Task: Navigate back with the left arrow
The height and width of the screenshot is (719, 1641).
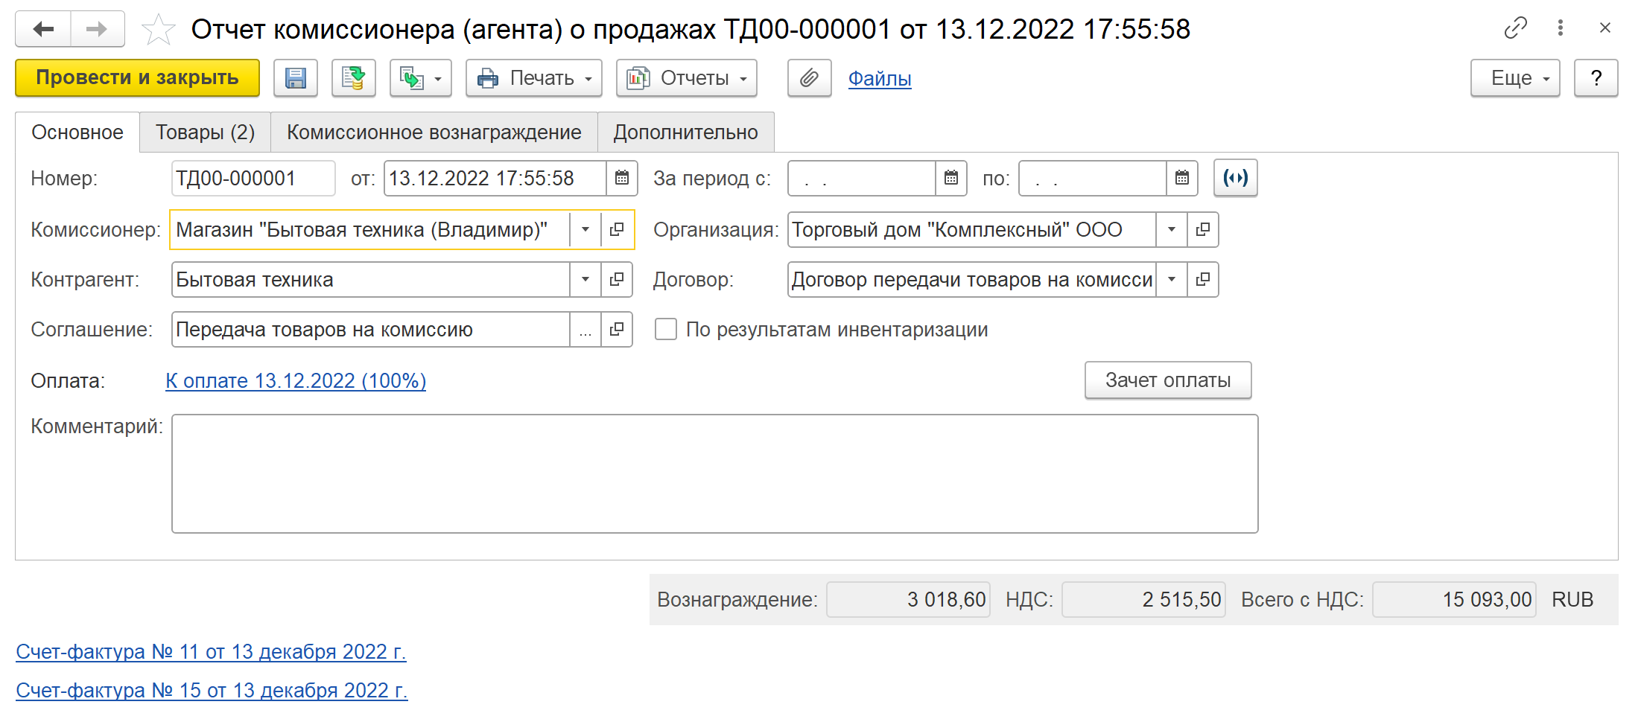Action: point(43,29)
